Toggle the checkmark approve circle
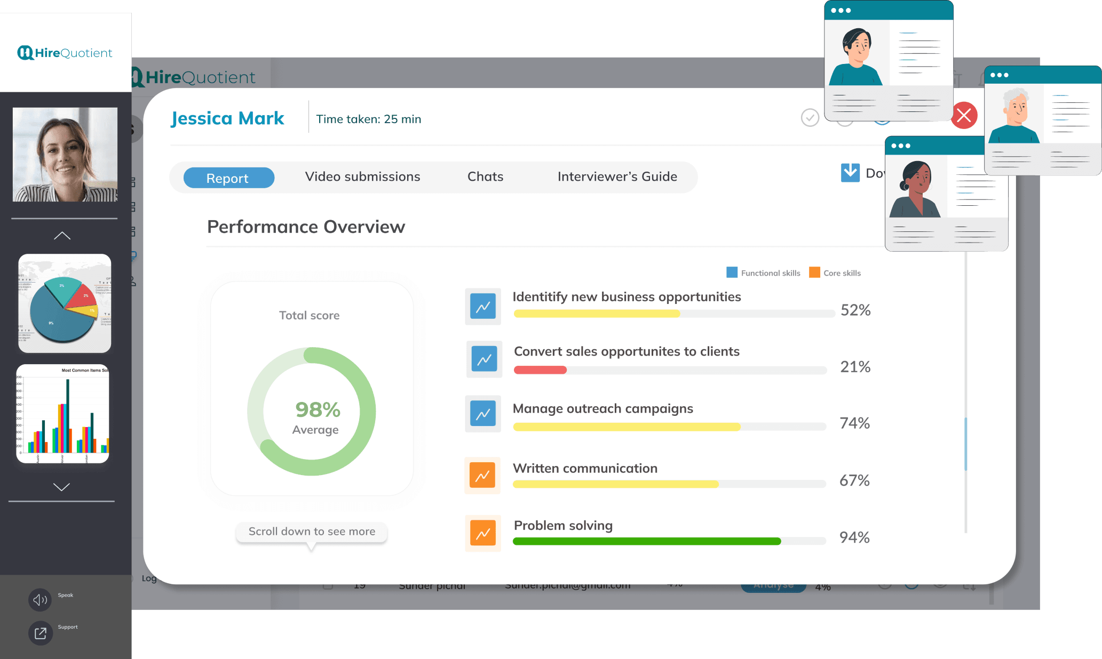The height and width of the screenshot is (659, 1102). coord(810,117)
